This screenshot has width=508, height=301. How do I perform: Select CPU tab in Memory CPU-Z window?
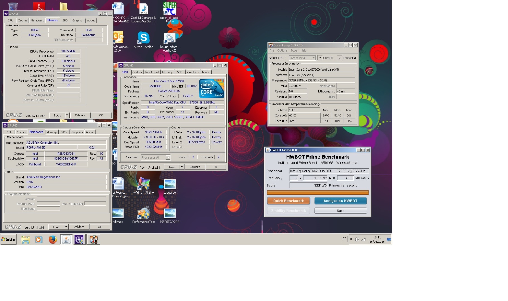click(10, 20)
